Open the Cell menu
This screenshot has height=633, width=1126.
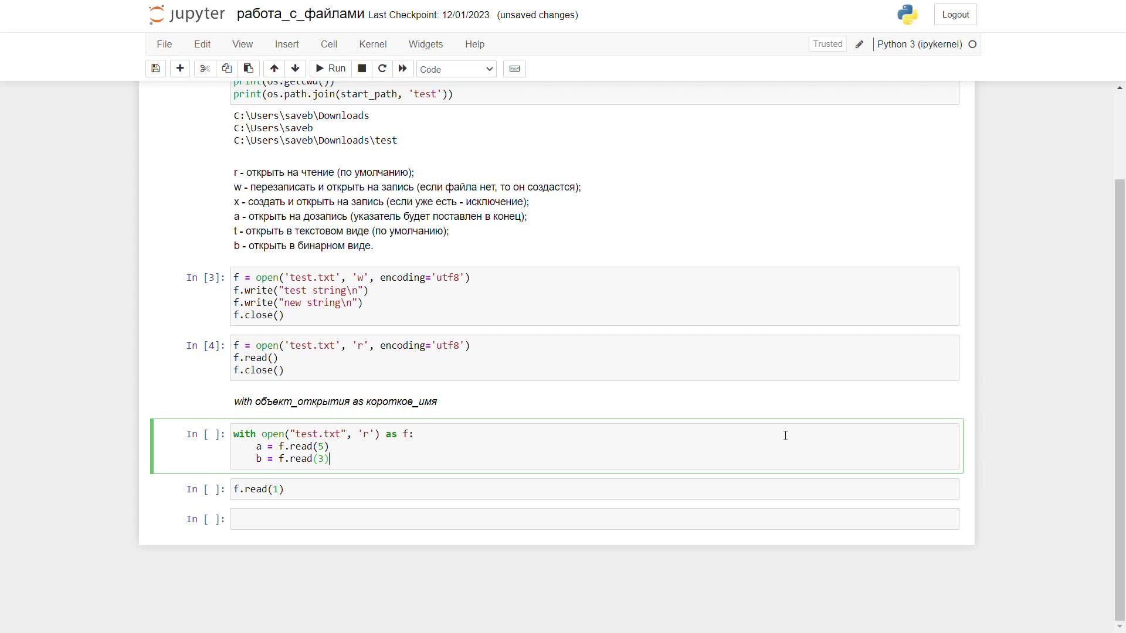329,44
